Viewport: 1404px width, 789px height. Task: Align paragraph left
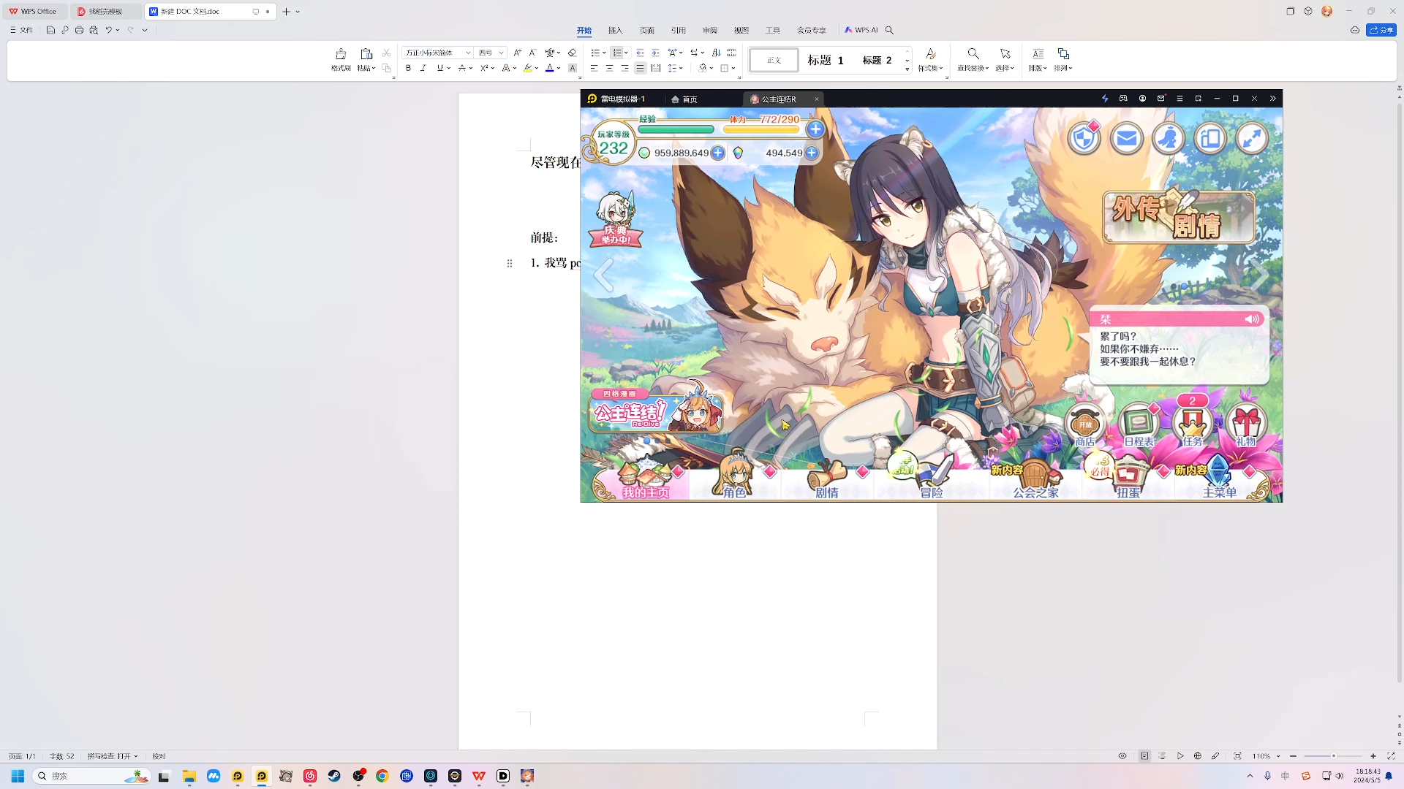(594, 68)
